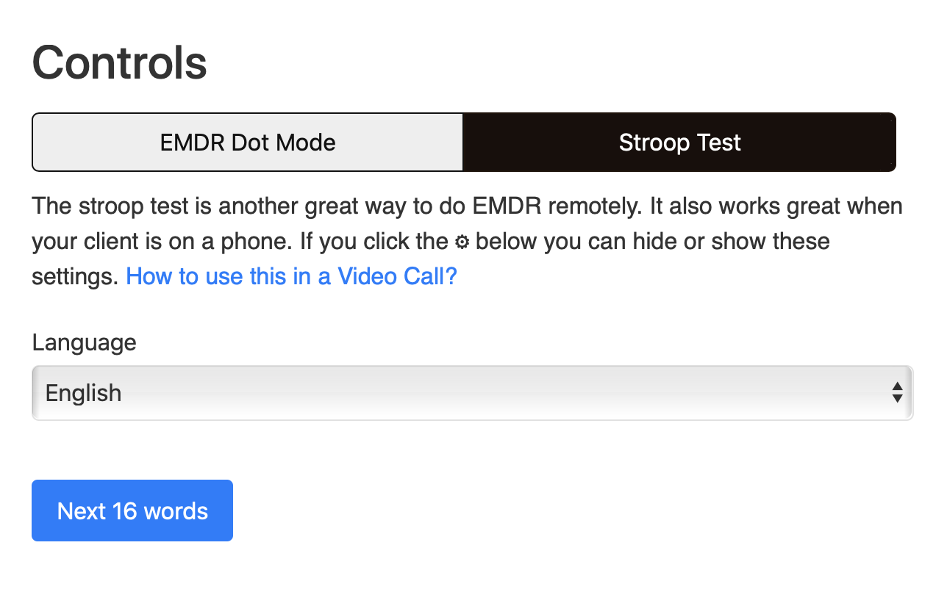Click the Controls page heading
This screenshot has height=595, width=947.
point(118,63)
